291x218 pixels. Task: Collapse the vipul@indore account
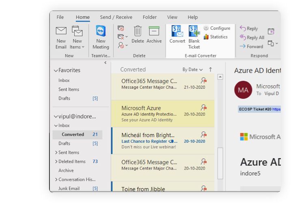(x=56, y=117)
